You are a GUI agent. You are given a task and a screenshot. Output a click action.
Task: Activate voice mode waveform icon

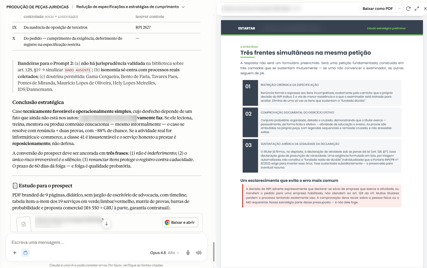199,253
